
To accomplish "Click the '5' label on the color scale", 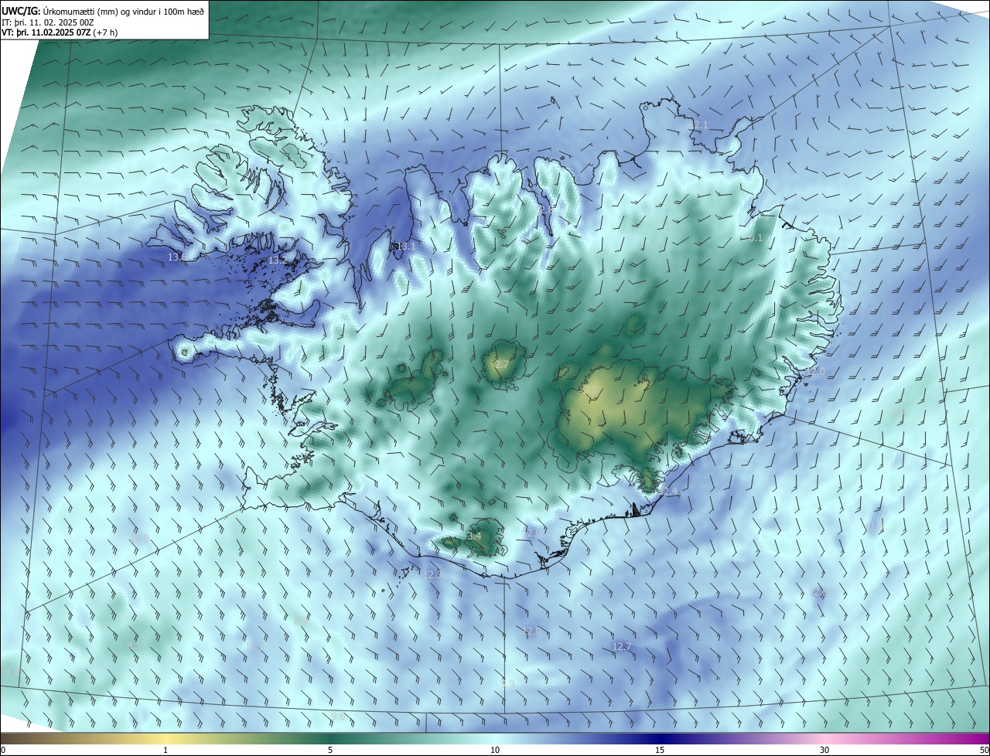I will 330,750.
